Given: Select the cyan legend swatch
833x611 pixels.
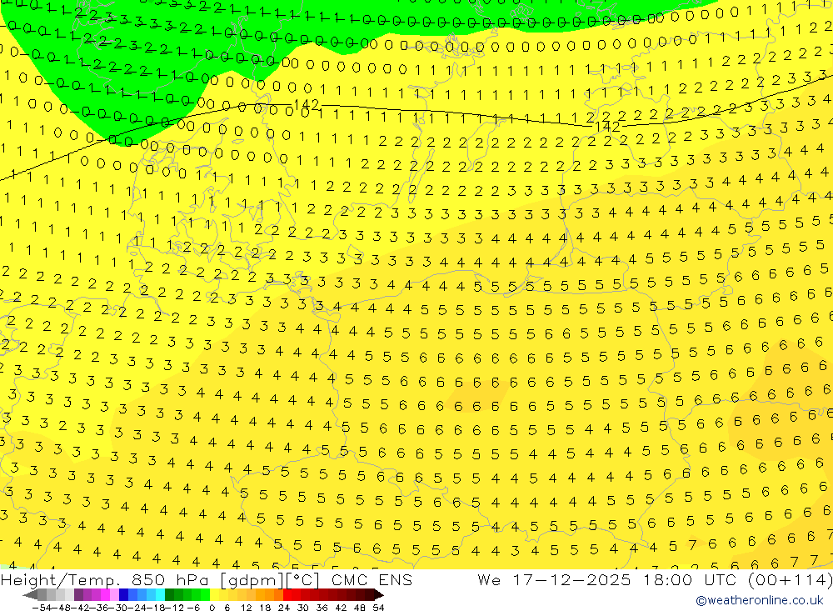Looking at the screenshot, I should (160, 594).
